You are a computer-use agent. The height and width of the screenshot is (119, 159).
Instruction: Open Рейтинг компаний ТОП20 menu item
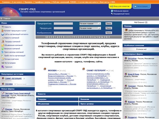pyautogui.click(x=64, y=2)
